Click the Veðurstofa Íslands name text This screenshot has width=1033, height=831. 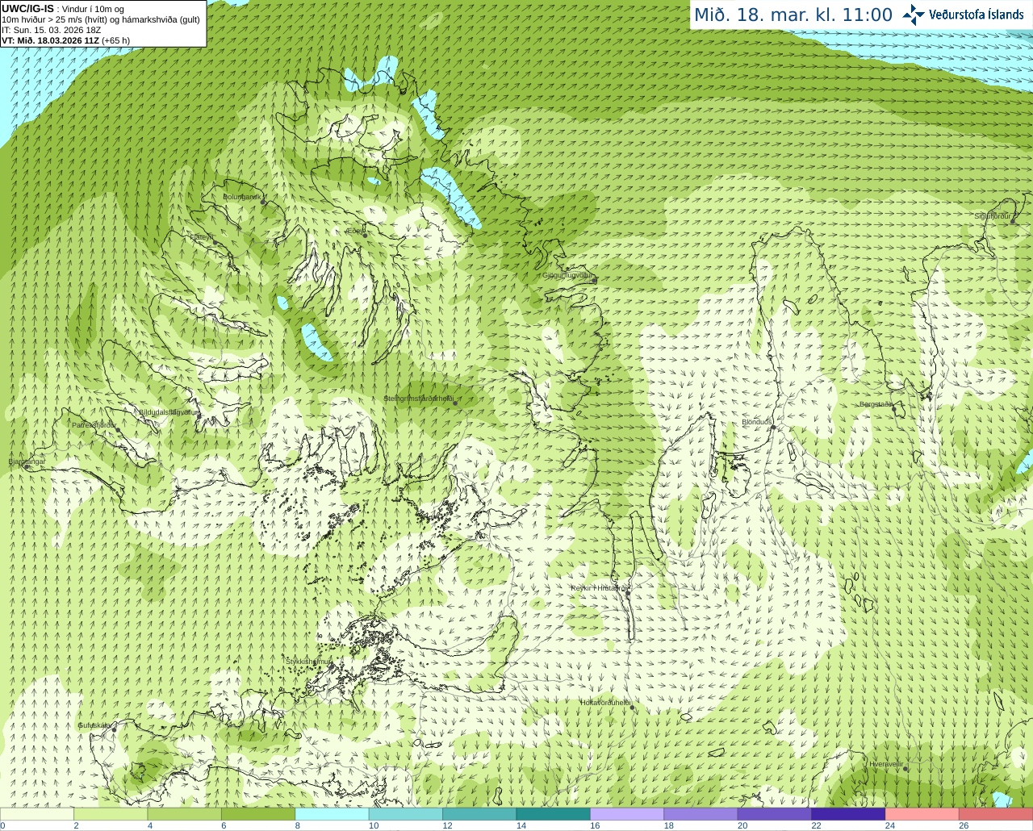(977, 15)
